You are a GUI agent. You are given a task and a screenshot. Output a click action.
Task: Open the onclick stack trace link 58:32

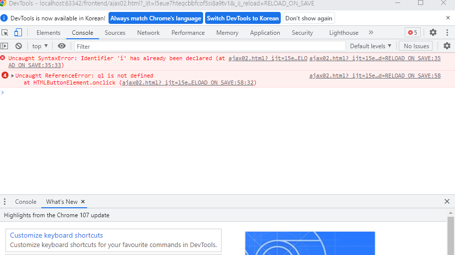point(188,83)
